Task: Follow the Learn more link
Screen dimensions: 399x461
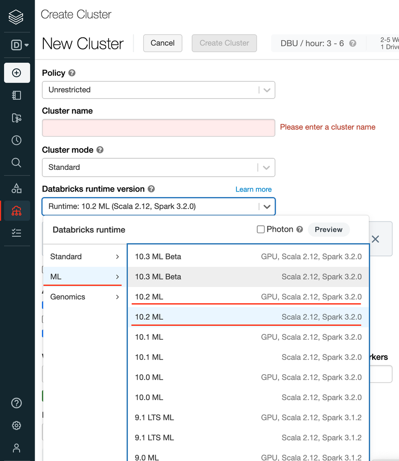Action: (253, 189)
